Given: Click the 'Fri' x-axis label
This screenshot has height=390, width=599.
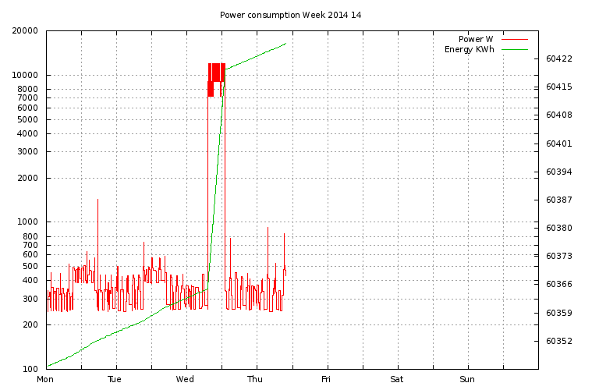Looking at the screenshot, I should pyautogui.click(x=326, y=379).
